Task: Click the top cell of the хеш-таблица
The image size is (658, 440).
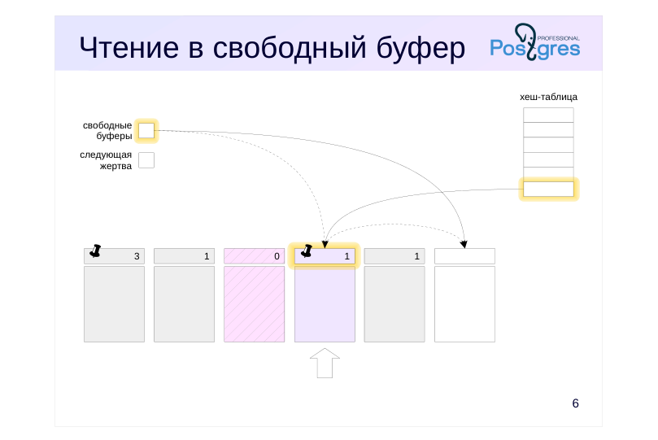Action: pyautogui.click(x=548, y=115)
